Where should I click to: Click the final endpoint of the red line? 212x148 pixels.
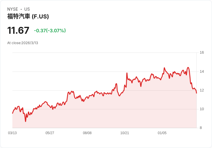(196, 93)
